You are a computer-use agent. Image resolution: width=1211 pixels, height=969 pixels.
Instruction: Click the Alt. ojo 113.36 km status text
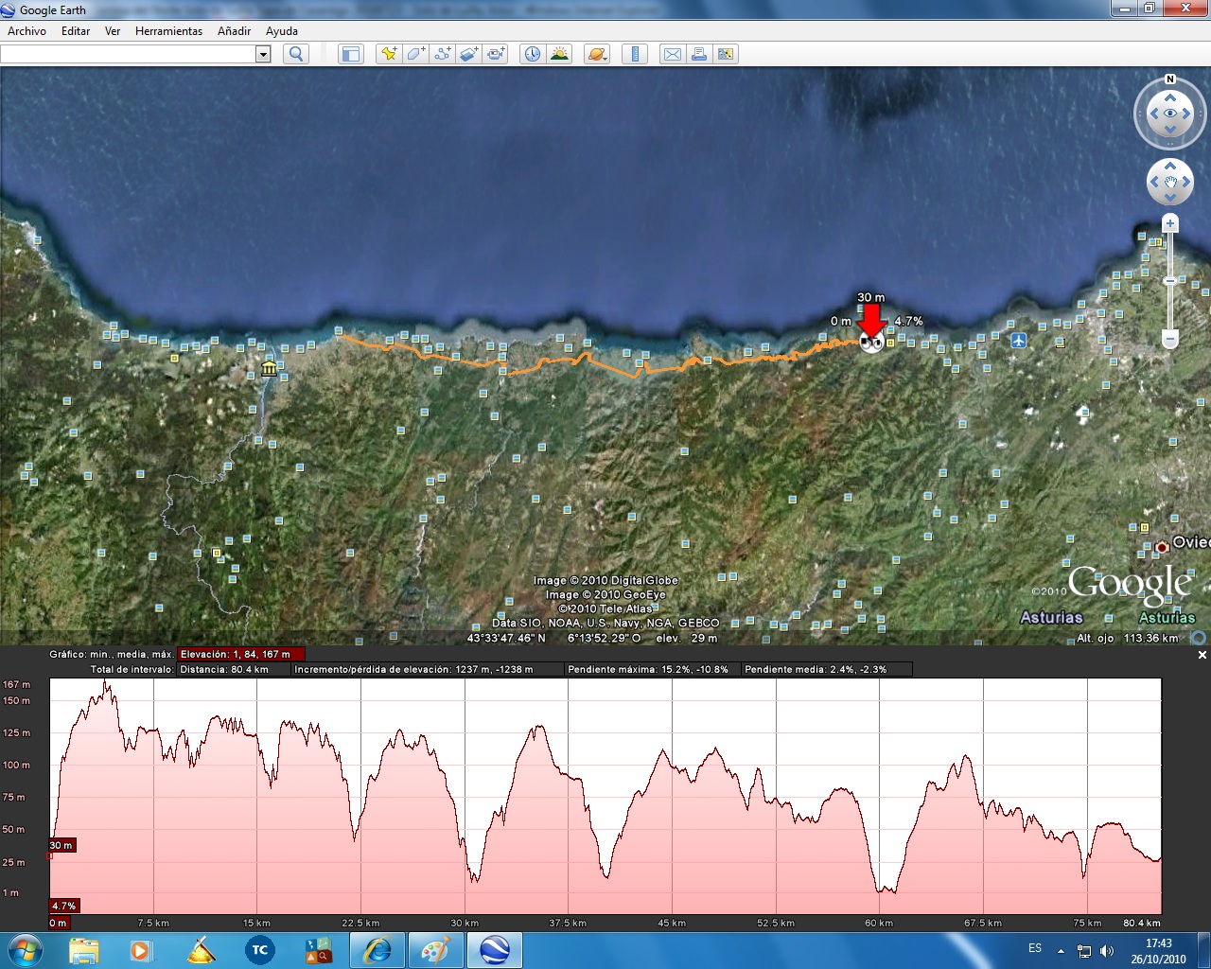tap(1128, 638)
